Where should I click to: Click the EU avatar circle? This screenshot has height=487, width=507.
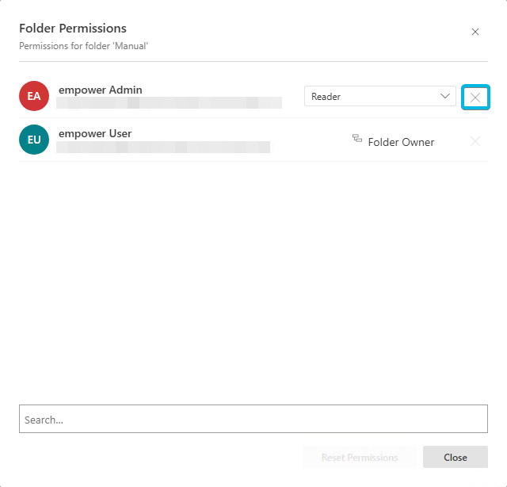(34, 140)
